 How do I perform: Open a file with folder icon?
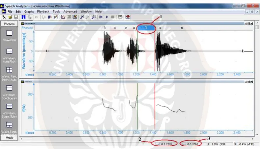(x=10, y=17)
